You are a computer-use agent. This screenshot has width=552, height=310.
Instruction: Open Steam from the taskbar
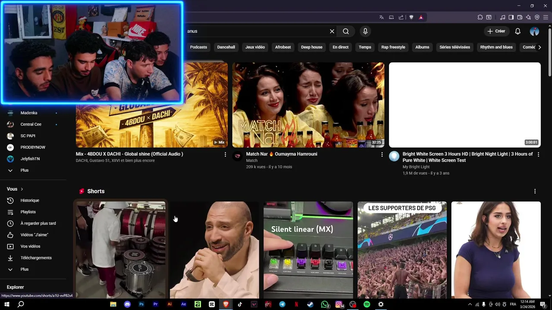[310, 304]
